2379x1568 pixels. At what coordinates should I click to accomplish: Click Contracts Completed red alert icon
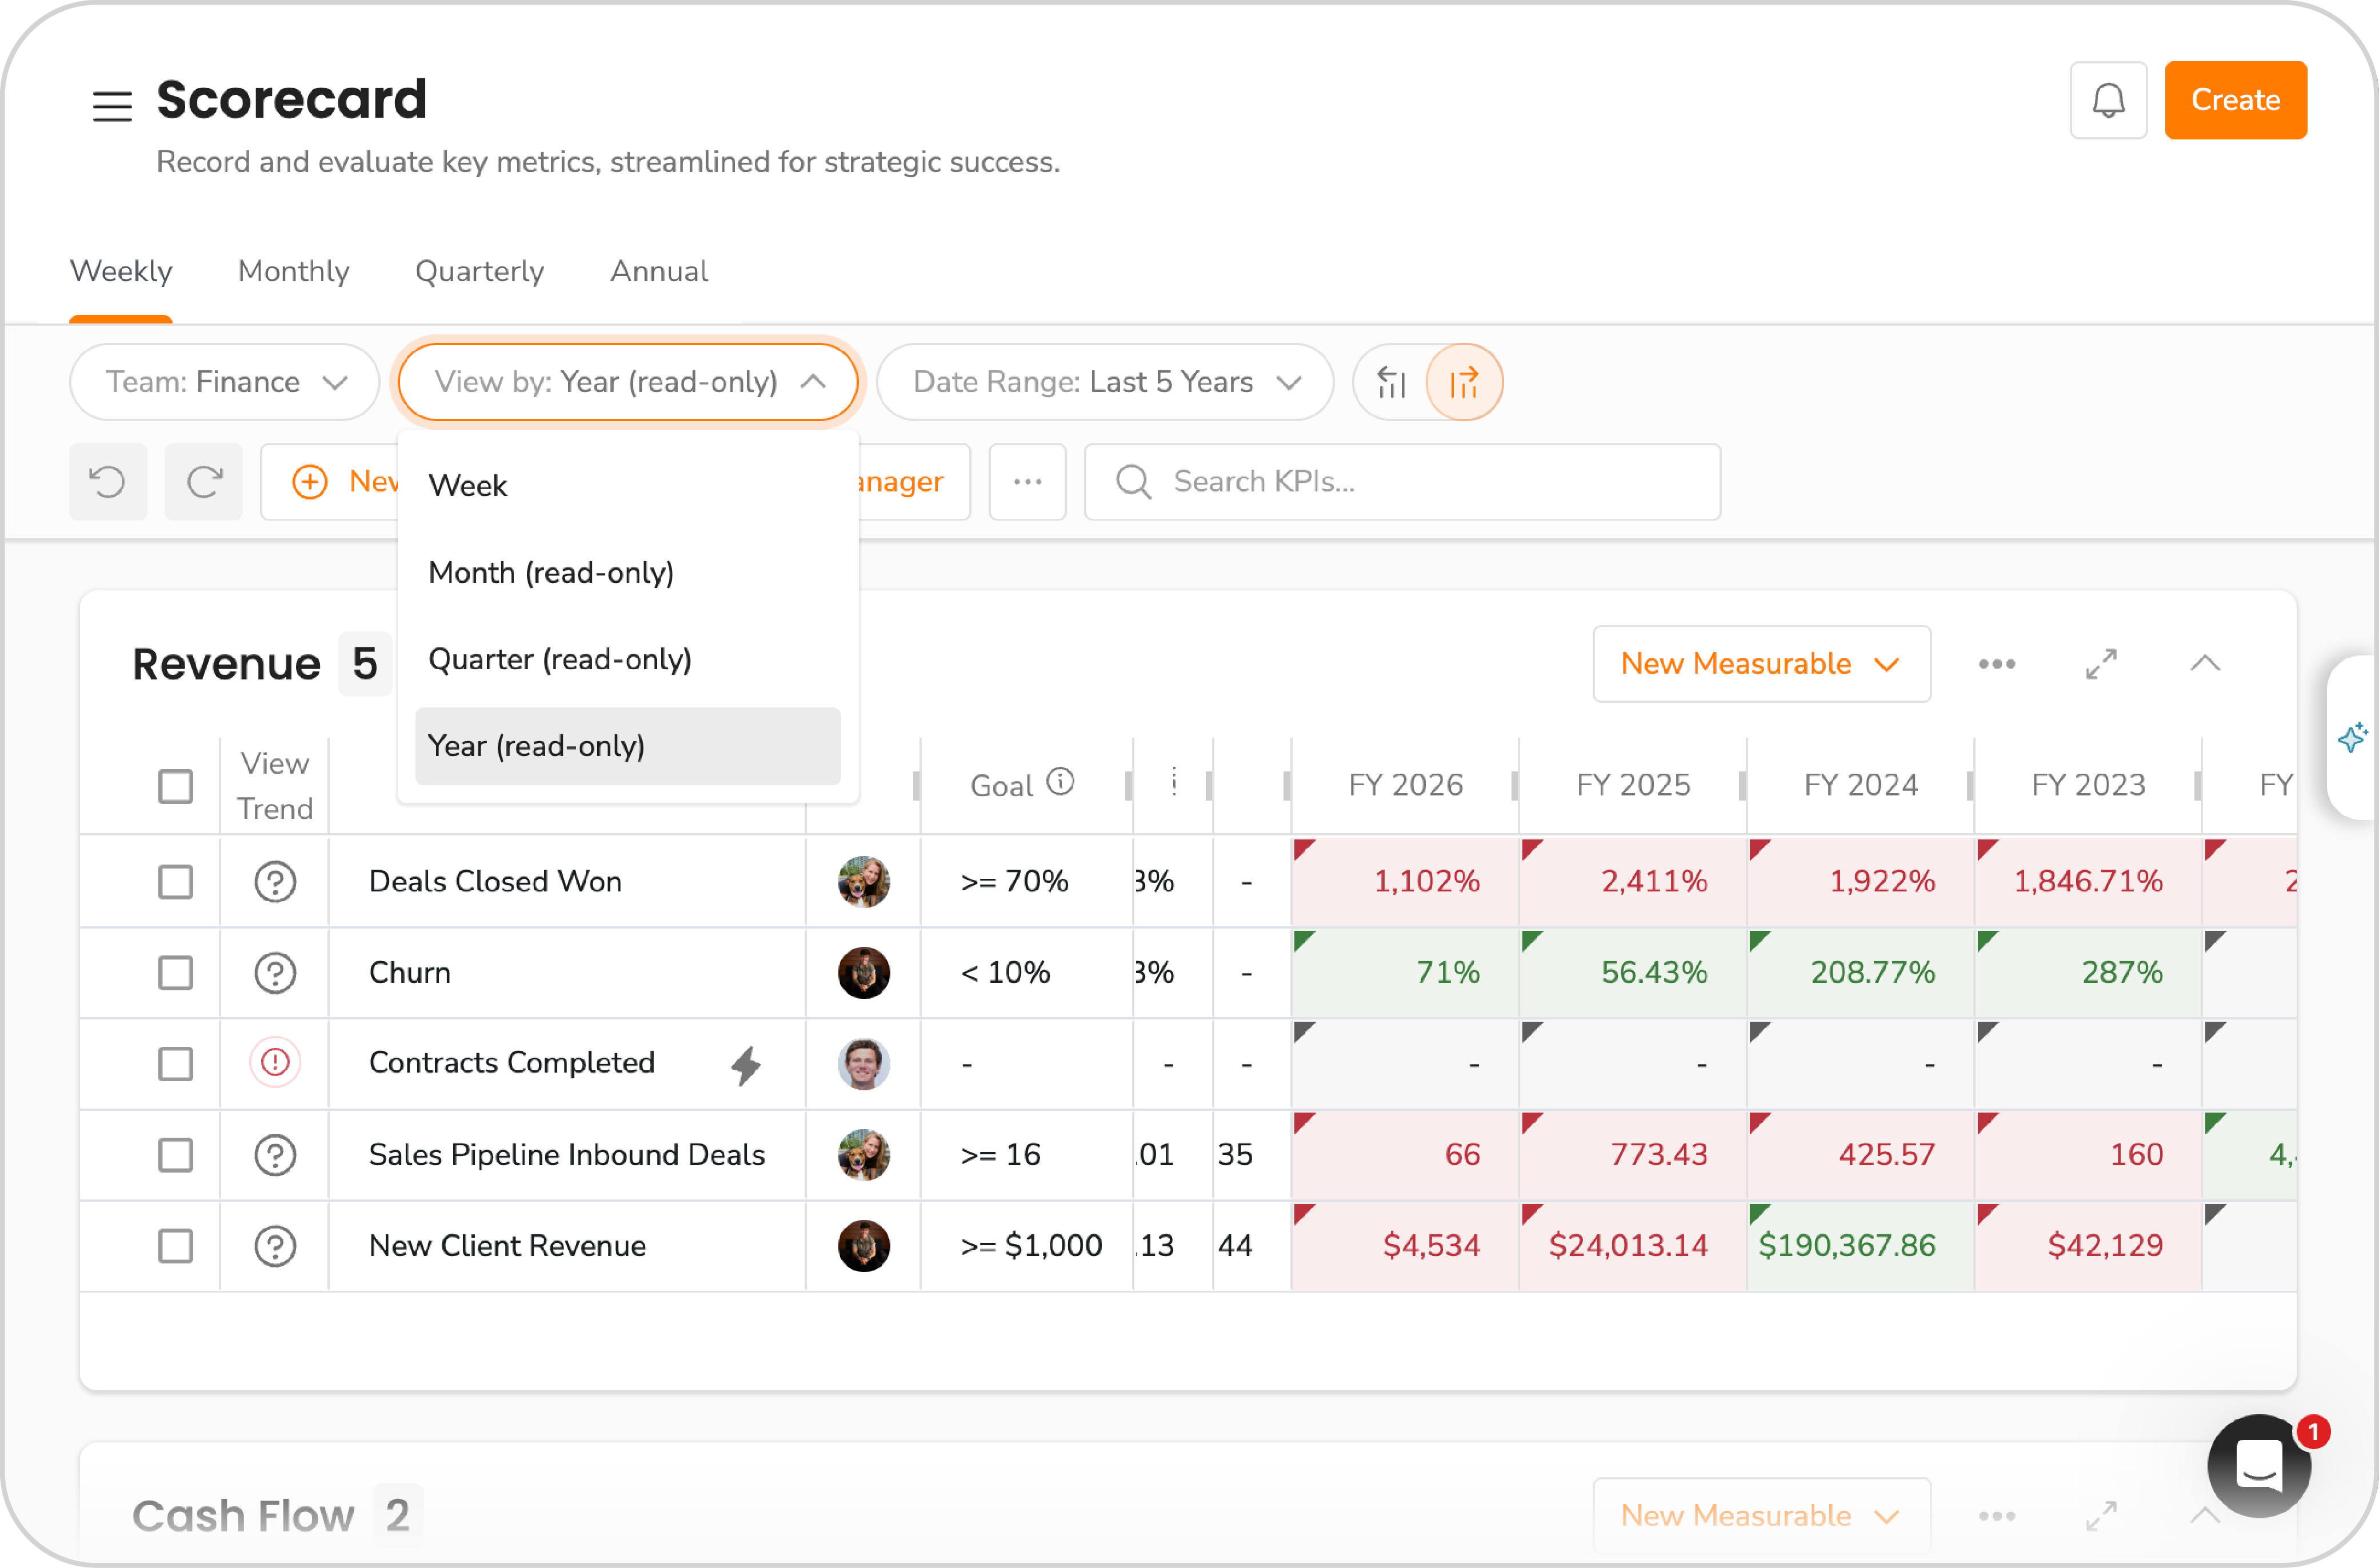pyautogui.click(x=275, y=1063)
